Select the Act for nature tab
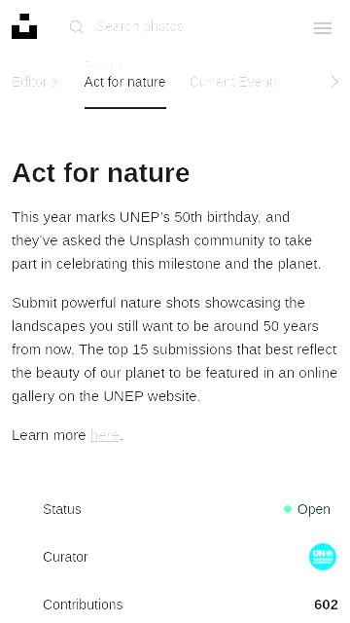This screenshot has width=350, height=623. [125, 82]
